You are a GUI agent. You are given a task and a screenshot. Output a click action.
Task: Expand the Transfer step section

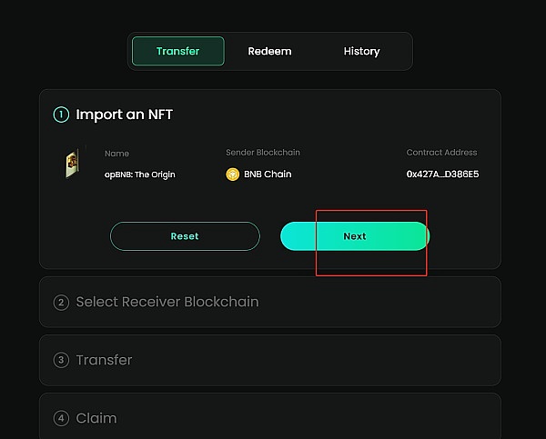(104, 360)
